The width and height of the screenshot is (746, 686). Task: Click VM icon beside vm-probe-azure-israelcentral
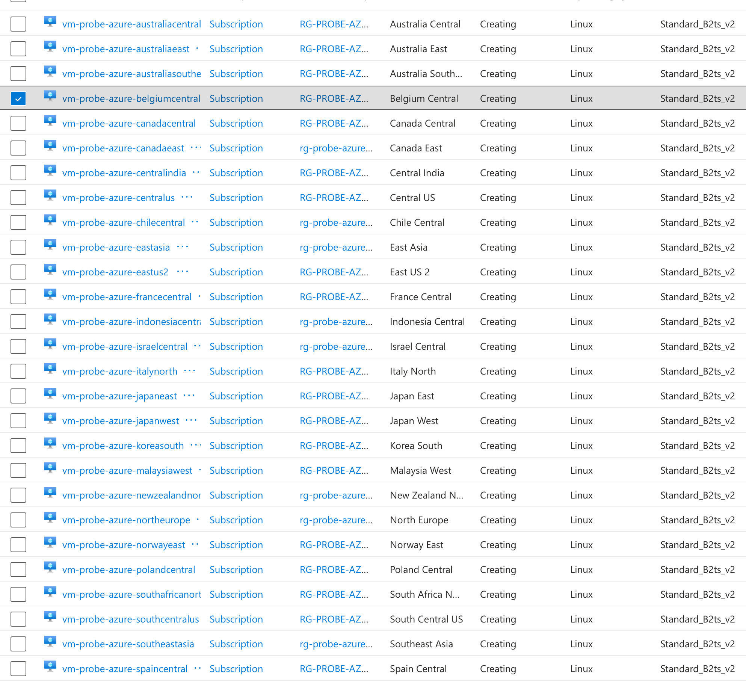coord(50,344)
